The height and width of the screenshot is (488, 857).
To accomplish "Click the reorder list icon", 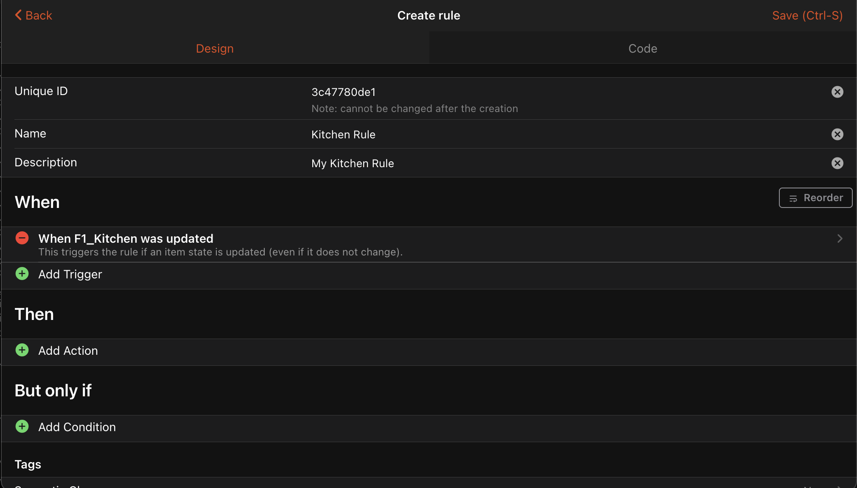I will tap(793, 198).
